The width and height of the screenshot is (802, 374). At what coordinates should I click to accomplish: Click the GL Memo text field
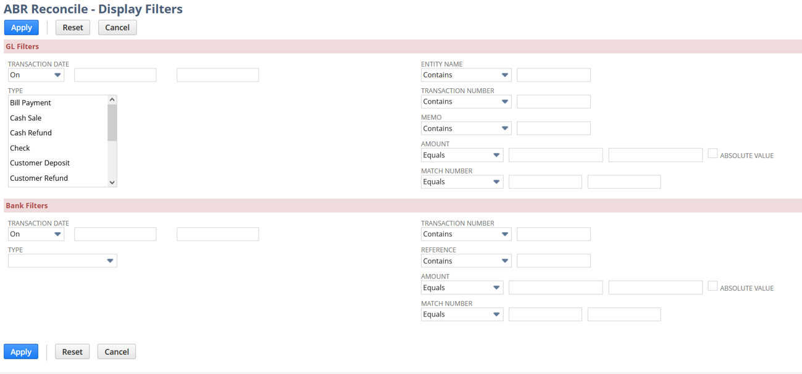click(x=553, y=128)
